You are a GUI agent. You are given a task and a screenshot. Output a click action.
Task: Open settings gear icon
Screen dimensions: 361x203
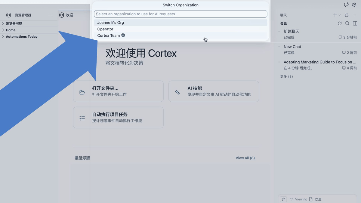pyautogui.click(x=354, y=5)
